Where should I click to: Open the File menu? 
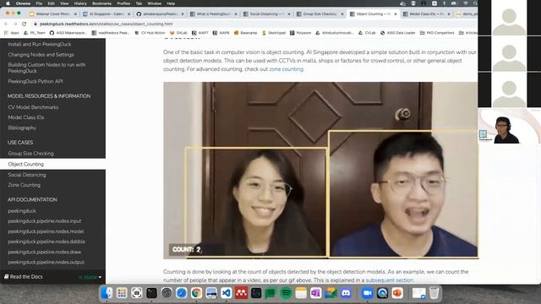(x=39, y=3)
